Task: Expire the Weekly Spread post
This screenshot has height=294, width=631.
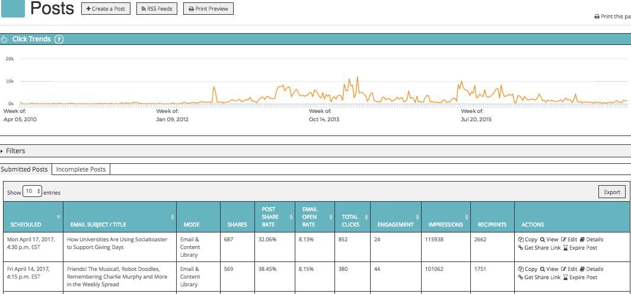Action: coord(580,277)
